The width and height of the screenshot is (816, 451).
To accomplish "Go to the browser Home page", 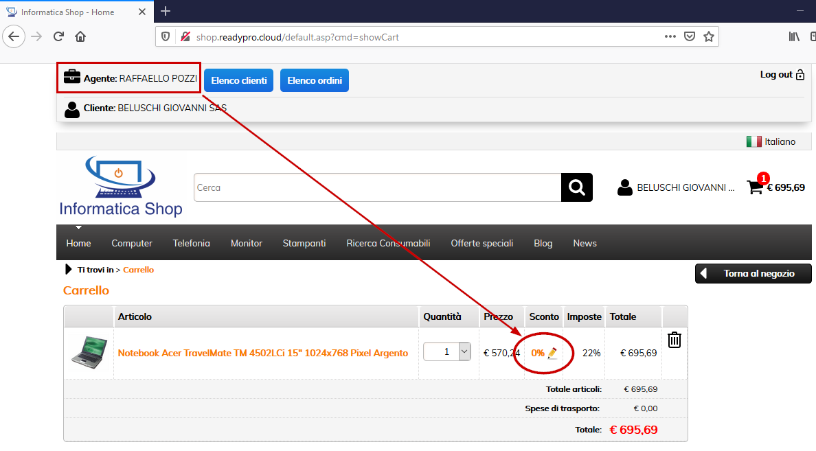I will (x=80, y=36).
